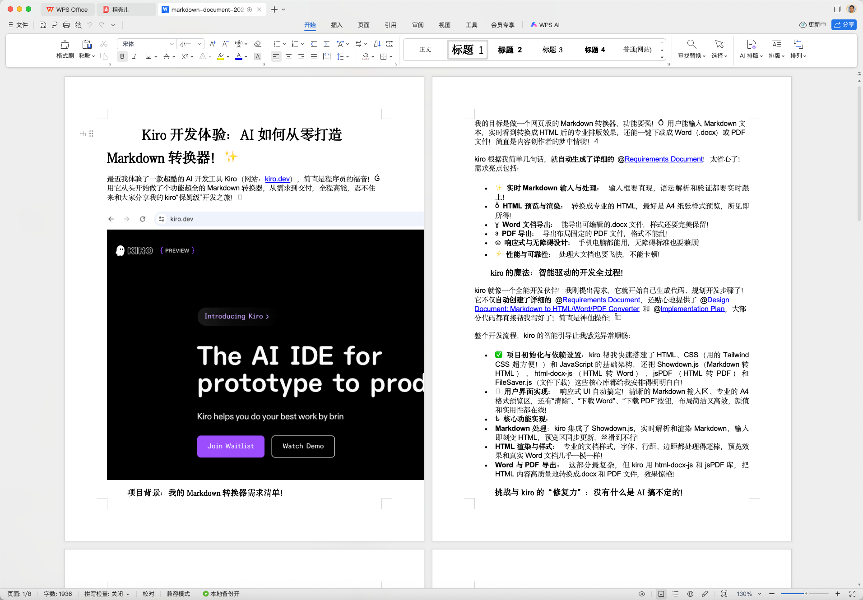Open a new tab with plus button
The image size is (863, 600).
(x=274, y=9)
